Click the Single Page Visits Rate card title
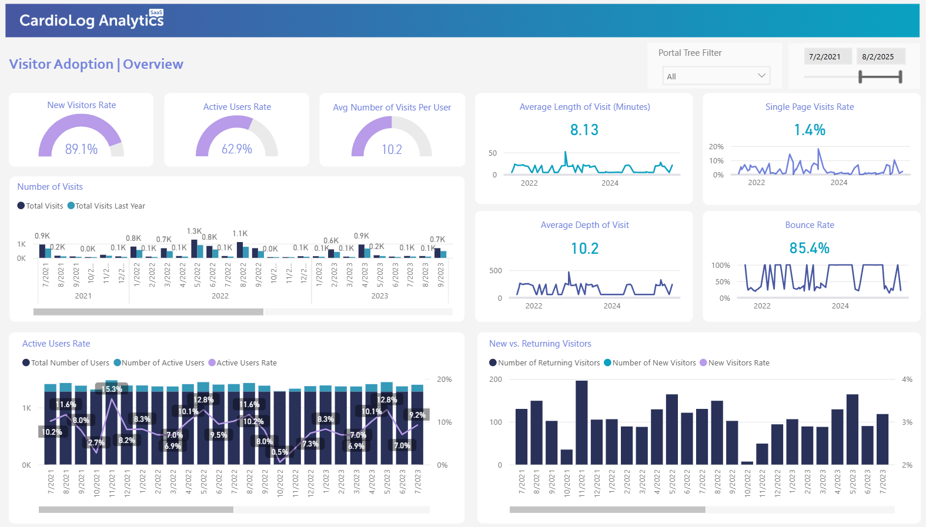 [x=810, y=107]
